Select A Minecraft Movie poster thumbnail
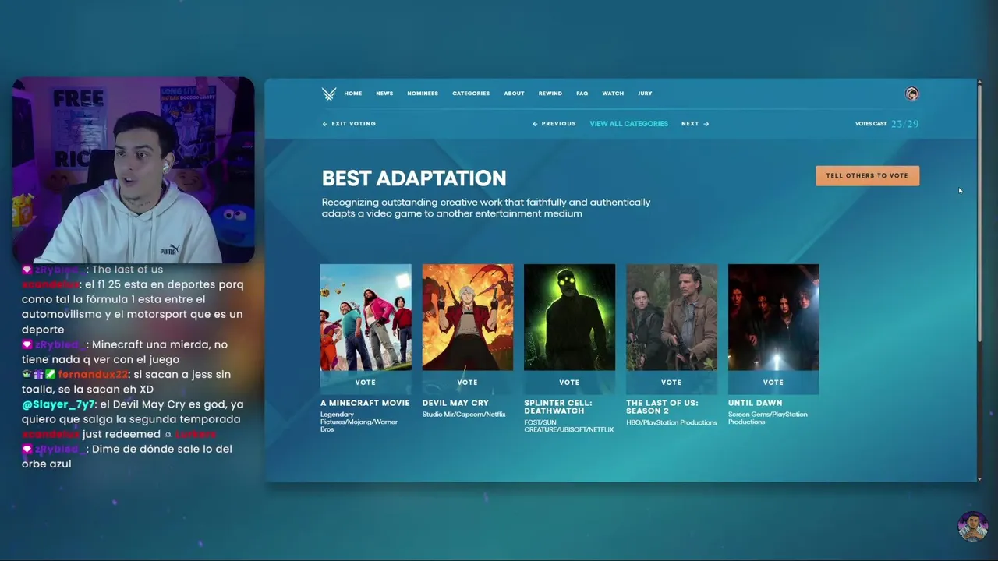The width and height of the screenshot is (998, 561). point(366,317)
